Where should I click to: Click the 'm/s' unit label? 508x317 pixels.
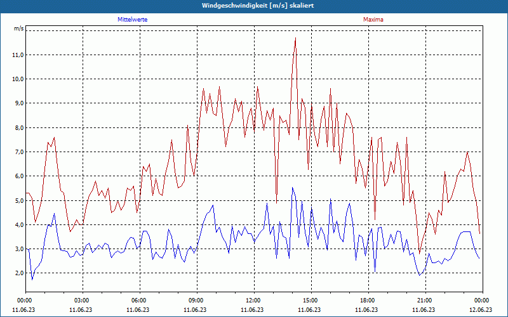click(x=18, y=29)
